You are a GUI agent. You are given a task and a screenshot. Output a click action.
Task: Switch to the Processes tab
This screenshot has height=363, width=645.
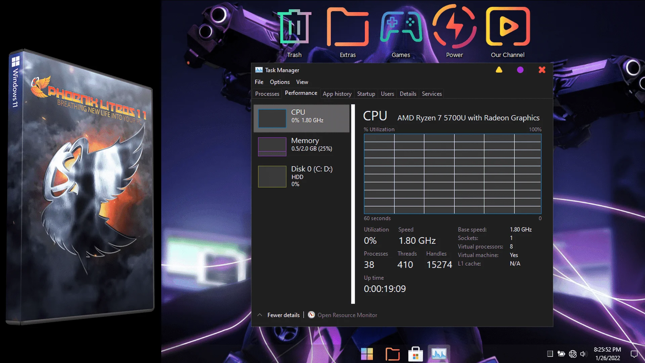tap(267, 94)
